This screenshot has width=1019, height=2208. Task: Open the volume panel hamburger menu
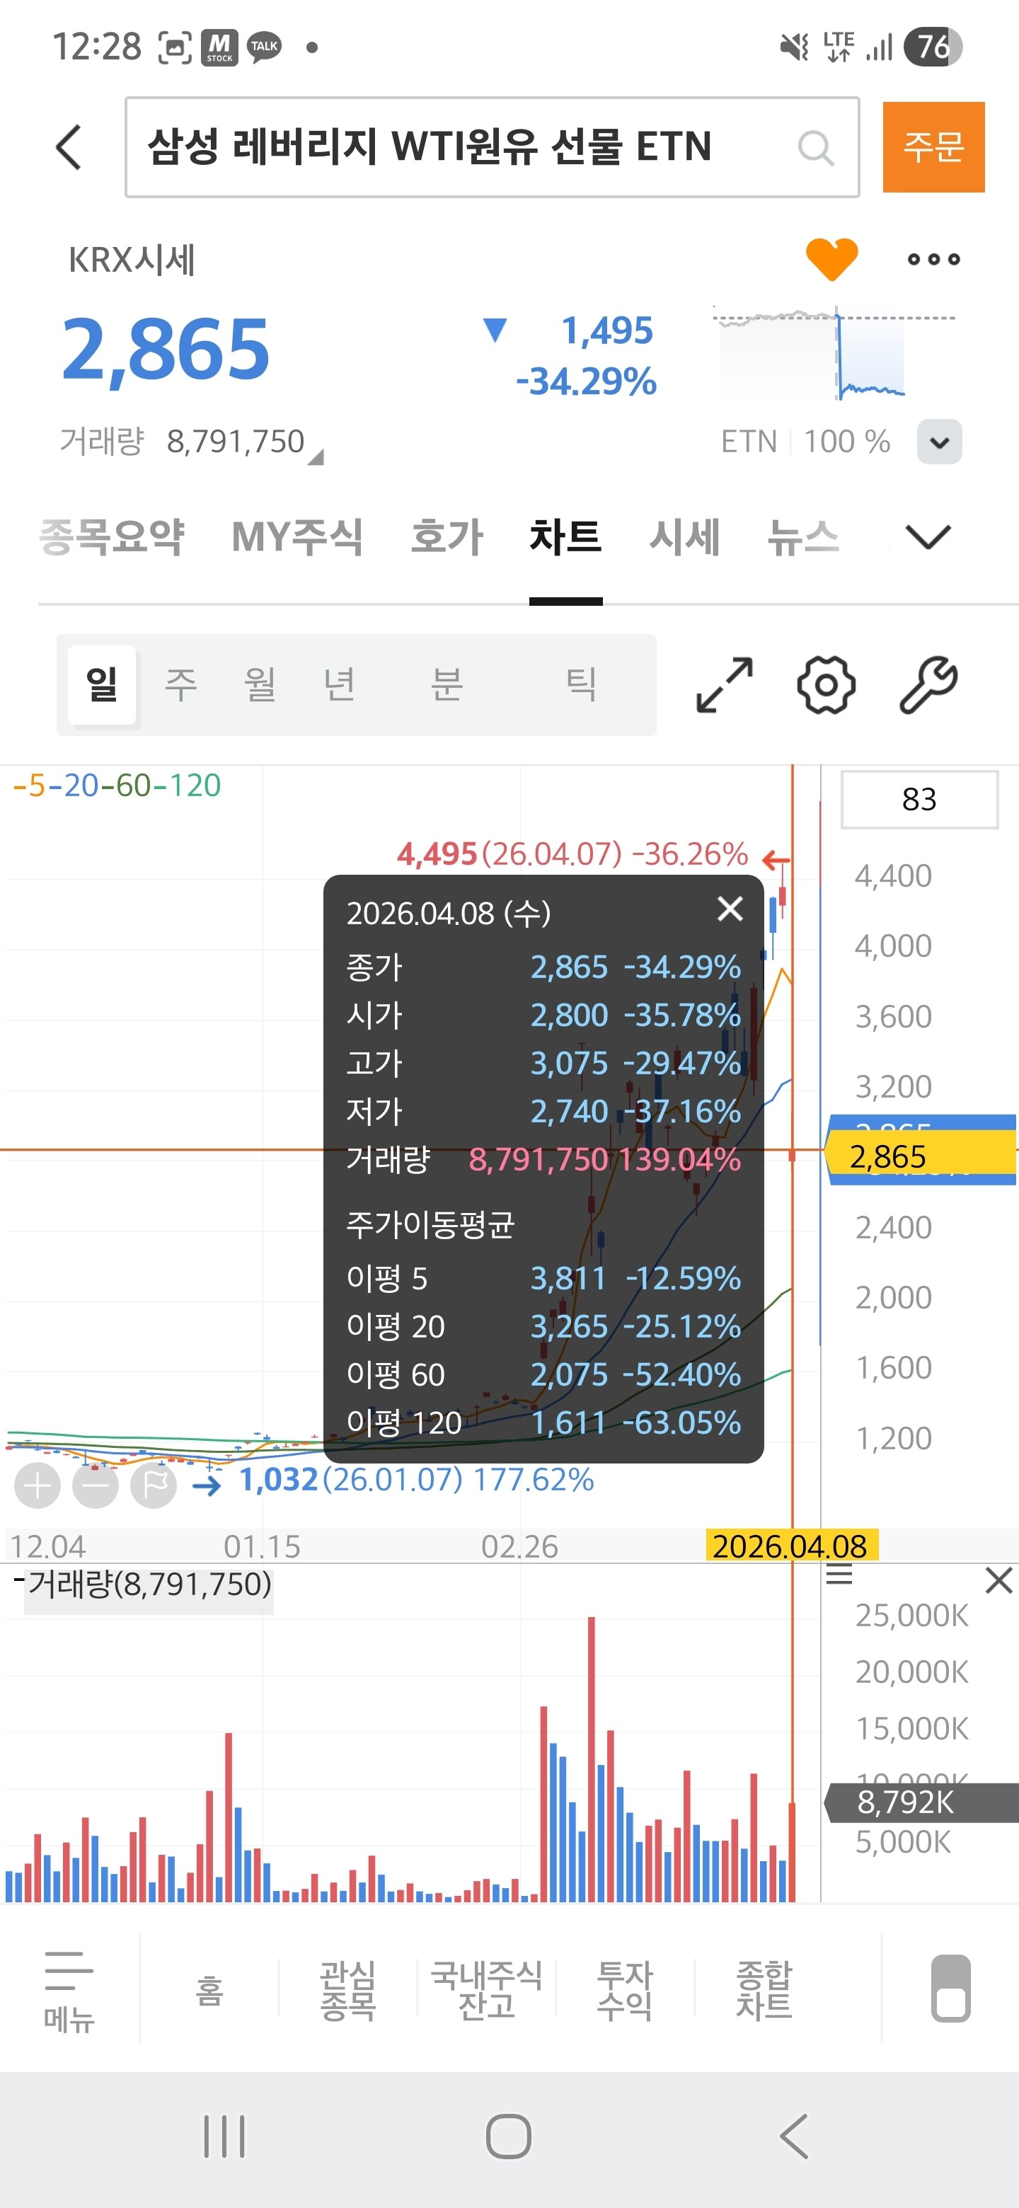click(x=839, y=1575)
